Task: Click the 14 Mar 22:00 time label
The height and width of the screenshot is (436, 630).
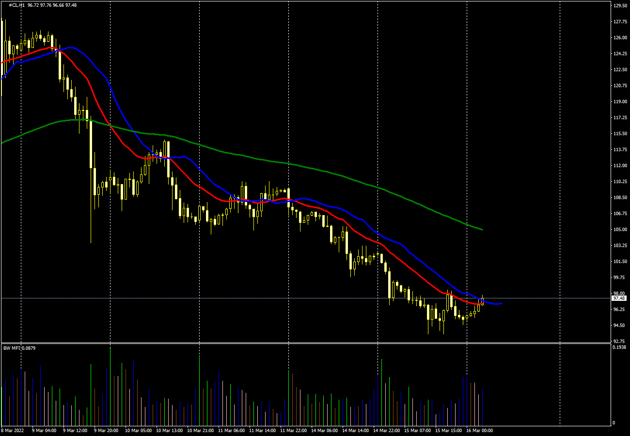Action: (x=387, y=430)
